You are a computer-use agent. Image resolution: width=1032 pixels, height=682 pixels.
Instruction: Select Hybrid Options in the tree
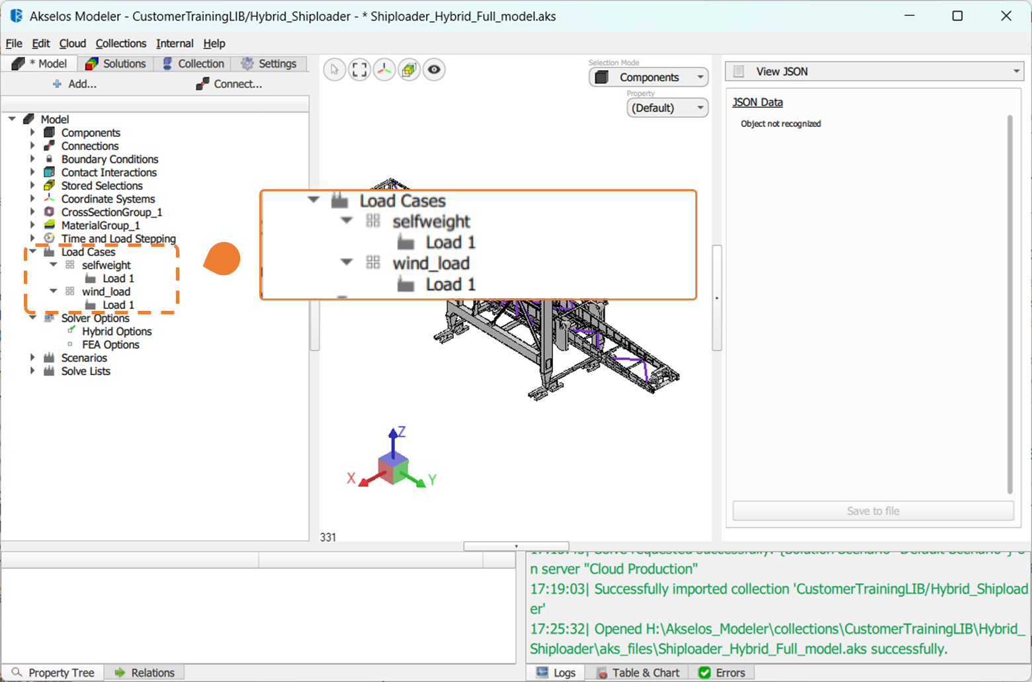(117, 331)
